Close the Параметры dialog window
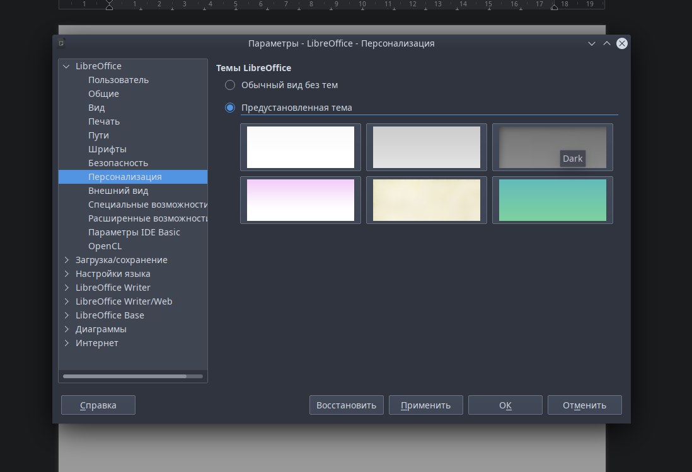692x472 pixels. [622, 43]
